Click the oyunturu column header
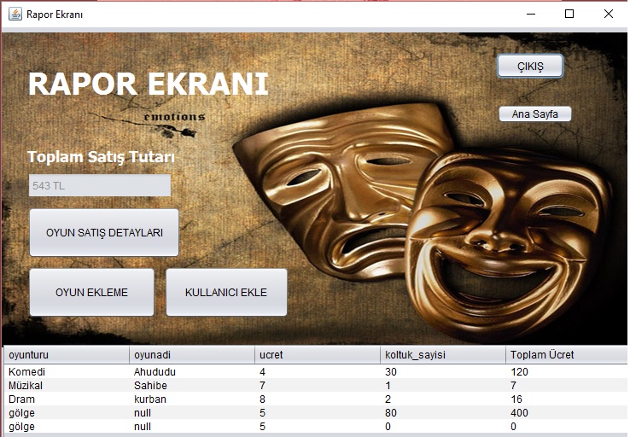 click(x=66, y=354)
